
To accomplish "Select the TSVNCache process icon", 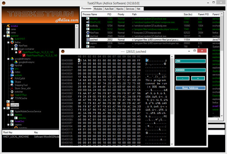I will (12, 98).
